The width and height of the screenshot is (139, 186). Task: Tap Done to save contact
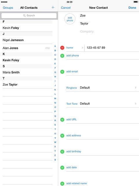pyautogui.click(x=132, y=8)
